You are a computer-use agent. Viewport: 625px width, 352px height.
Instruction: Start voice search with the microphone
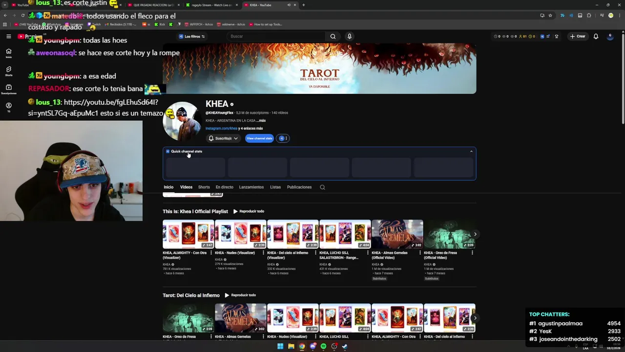tap(349, 36)
